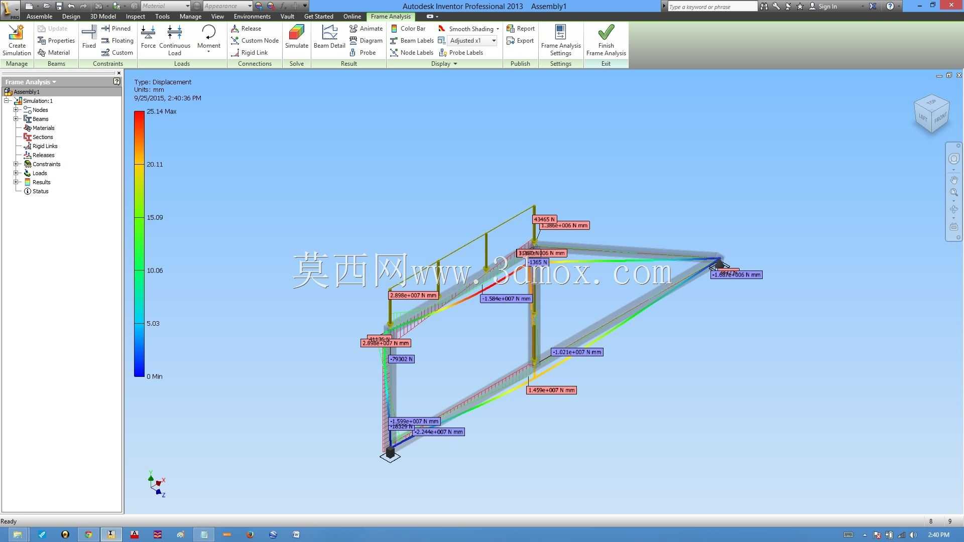Expand the Nodes tree node

click(16, 110)
